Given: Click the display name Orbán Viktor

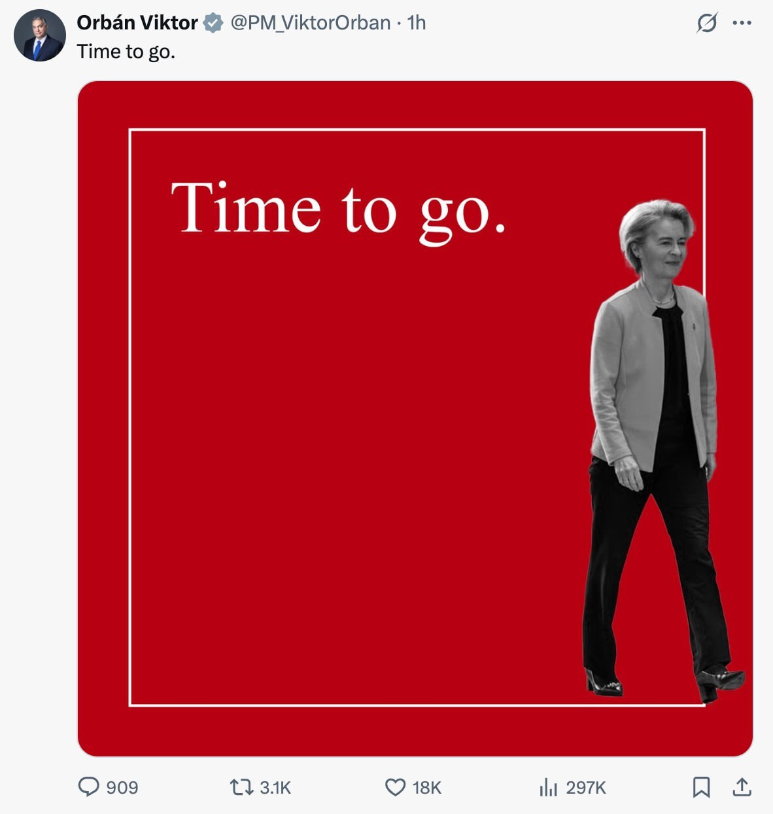Looking at the screenshot, I should click(137, 23).
